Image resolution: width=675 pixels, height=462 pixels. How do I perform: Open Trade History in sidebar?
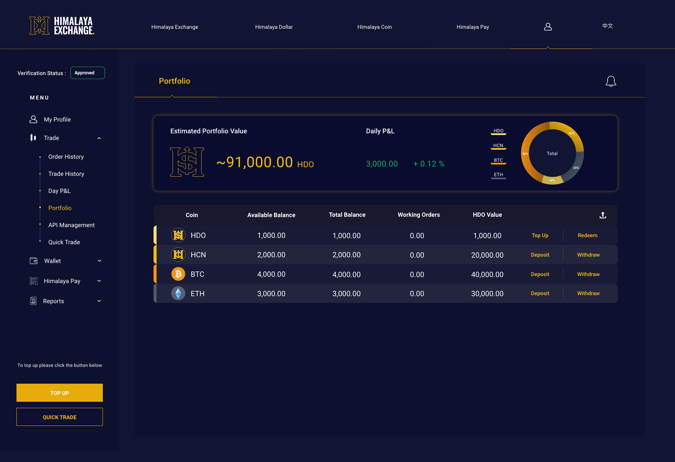(x=66, y=174)
